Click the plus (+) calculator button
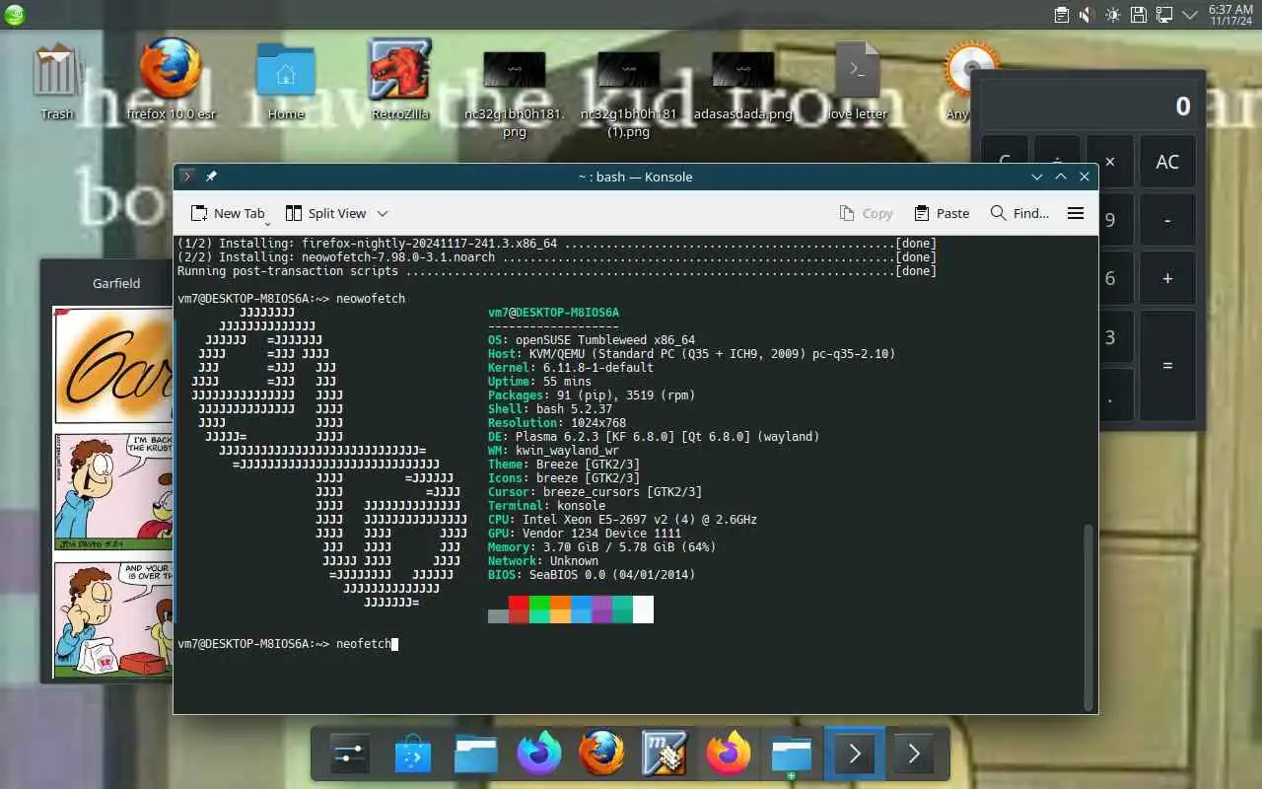Viewport: 1262px width, 789px height. tap(1167, 278)
